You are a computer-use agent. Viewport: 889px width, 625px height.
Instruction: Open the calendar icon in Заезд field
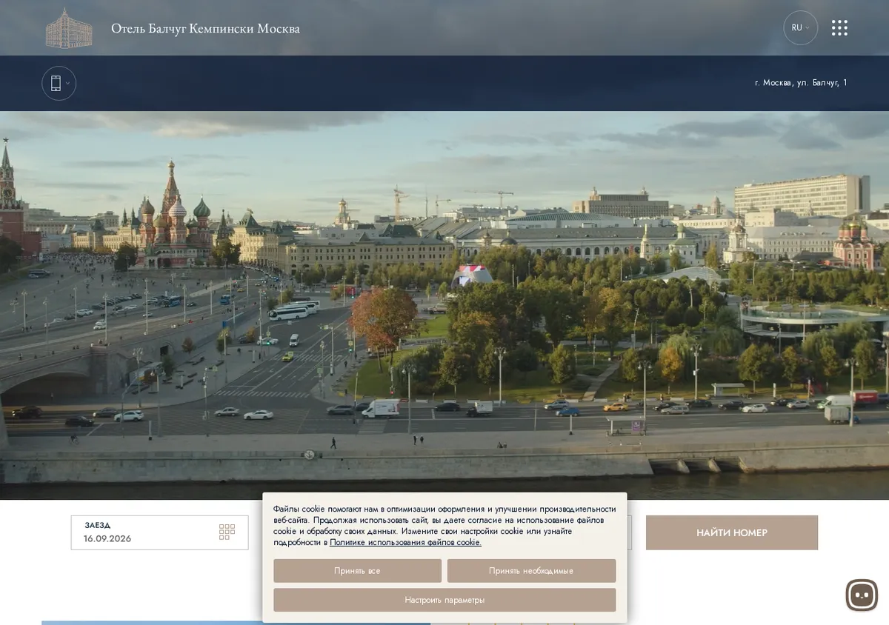tap(227, 532)
